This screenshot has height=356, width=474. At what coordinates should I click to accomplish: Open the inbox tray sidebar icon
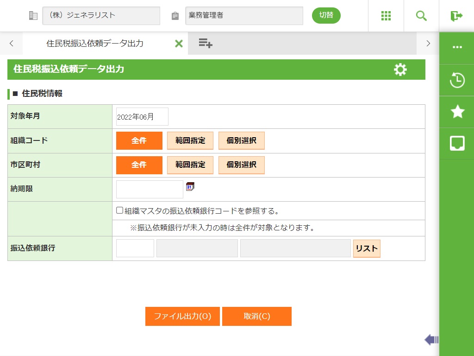(x=457, y=143)
